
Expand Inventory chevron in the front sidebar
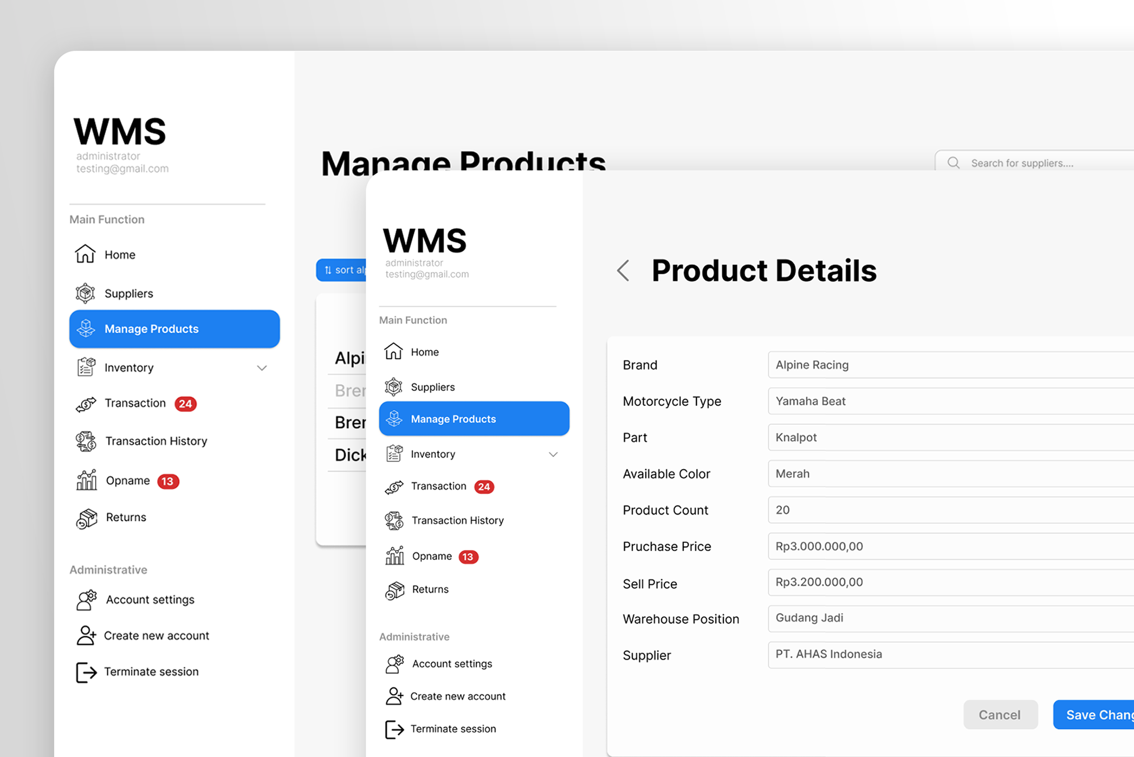pyautogui.click(x=553, y=454)
